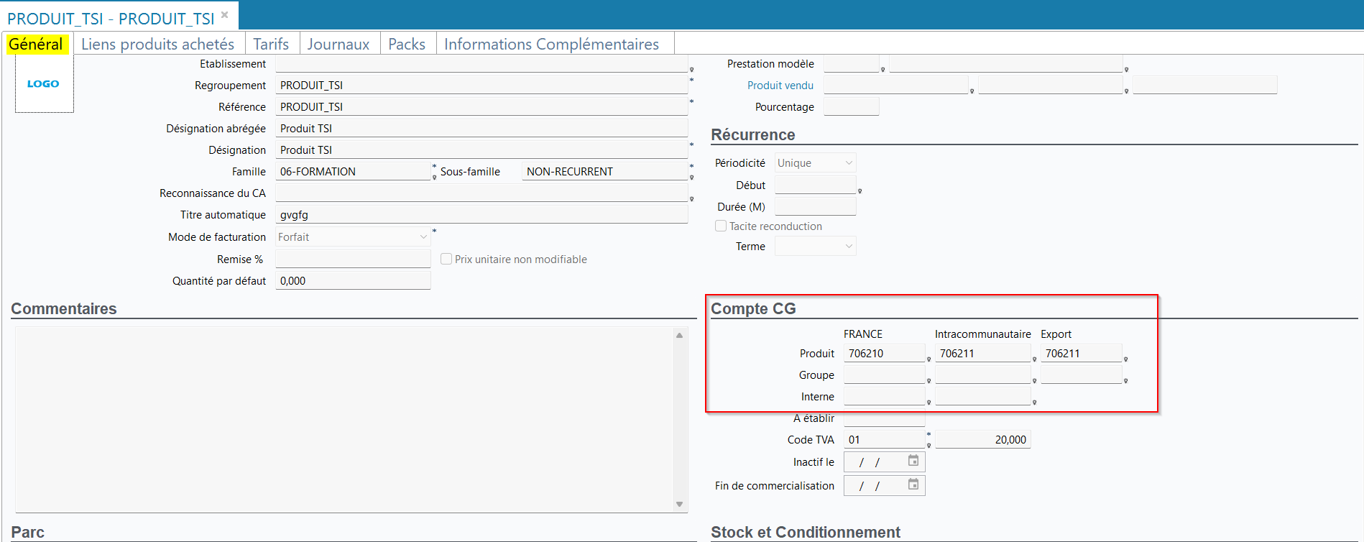Close the PRODUIT_TSI document tab

pyautogui.click(x=224, y=15)
